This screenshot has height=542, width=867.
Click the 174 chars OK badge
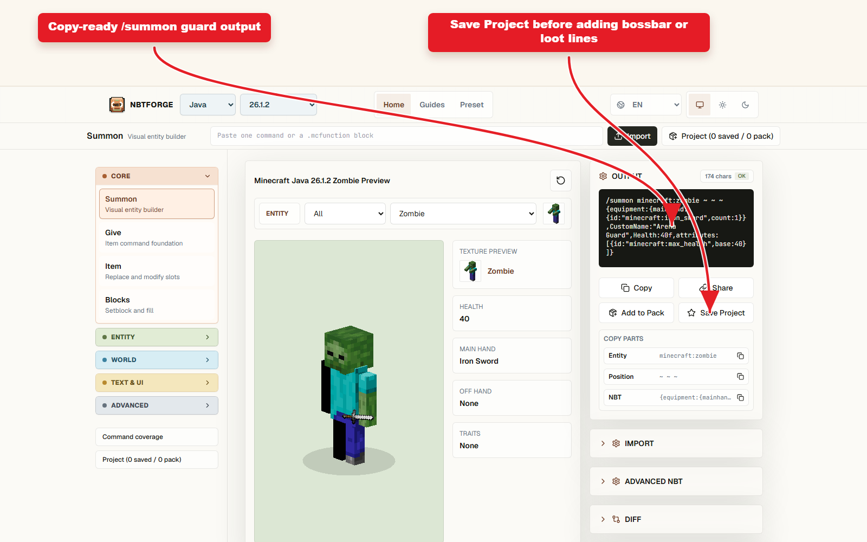pyautogui.click(x=727, y=176)
